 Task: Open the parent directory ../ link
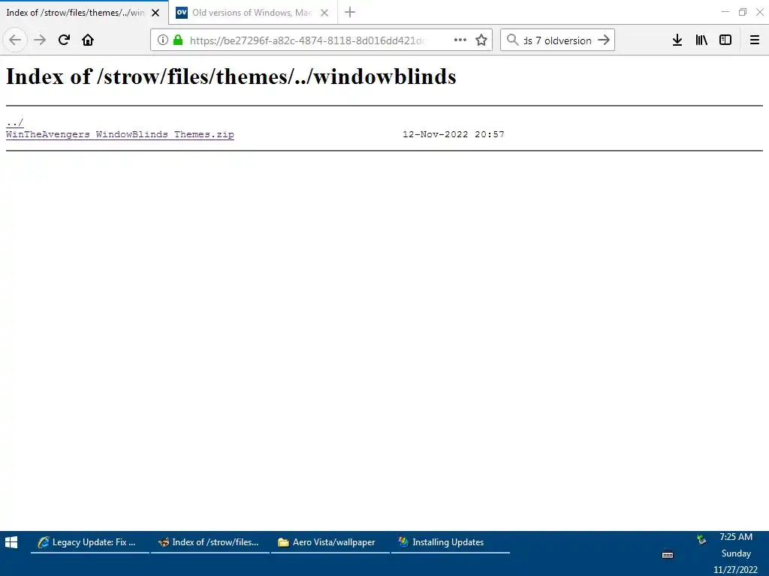15,122
